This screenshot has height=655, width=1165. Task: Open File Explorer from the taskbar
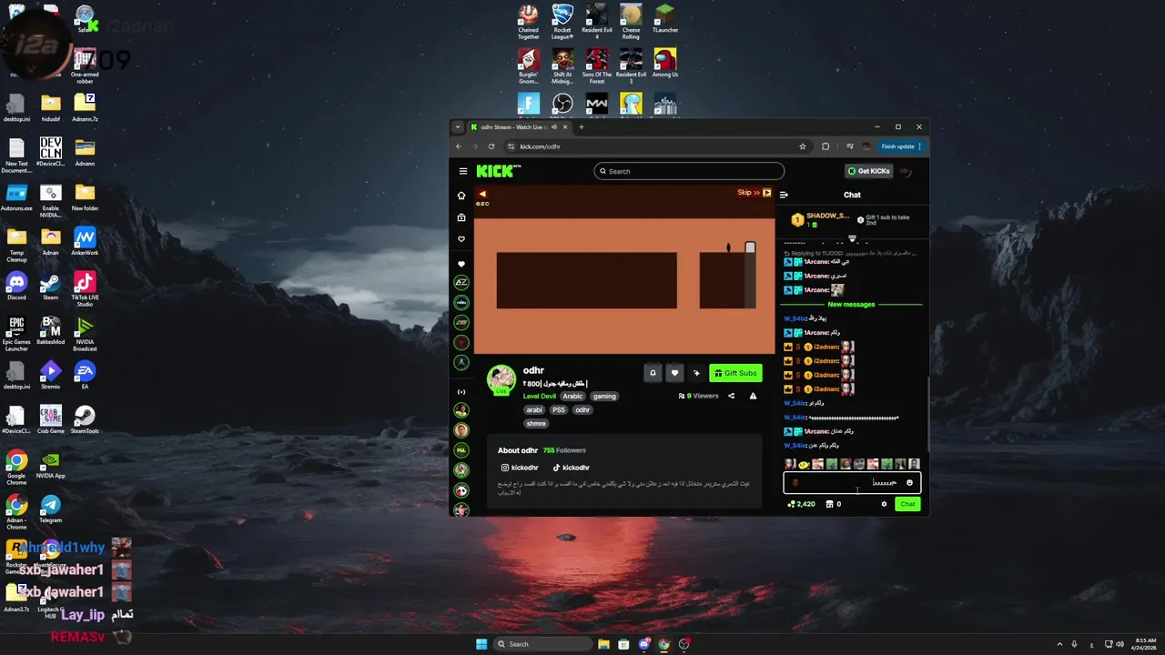[603, 644]
